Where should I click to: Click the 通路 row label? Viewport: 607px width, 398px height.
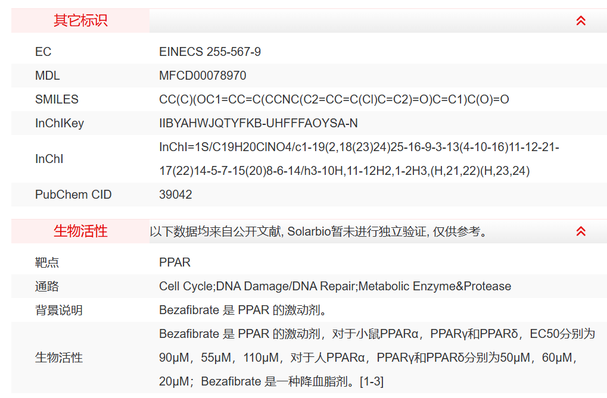point(47,286)
